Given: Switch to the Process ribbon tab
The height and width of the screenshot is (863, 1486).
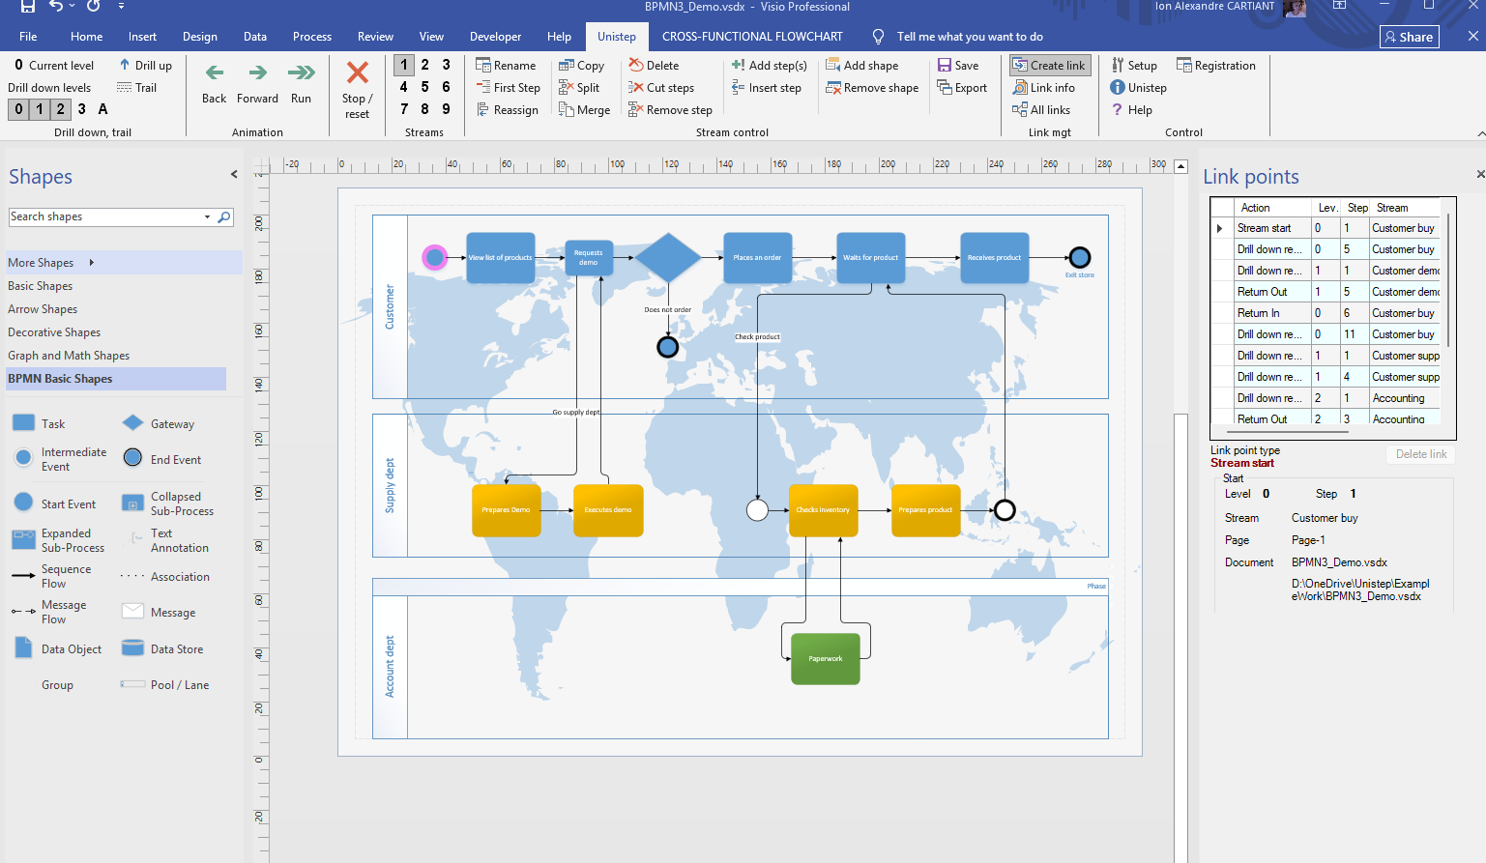Looking at the screenshot, I should (x=311, y=37).
